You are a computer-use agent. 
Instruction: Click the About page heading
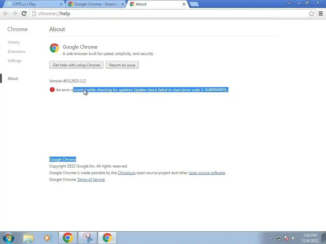click(x=57, y=29)
